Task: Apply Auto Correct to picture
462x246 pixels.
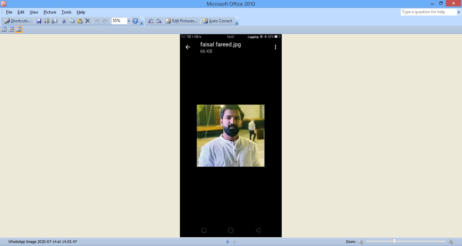Action: pos(217,21)
